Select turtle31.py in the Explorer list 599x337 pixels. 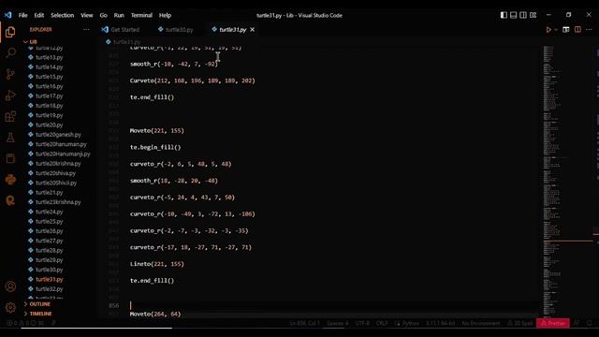pos(49,279)
